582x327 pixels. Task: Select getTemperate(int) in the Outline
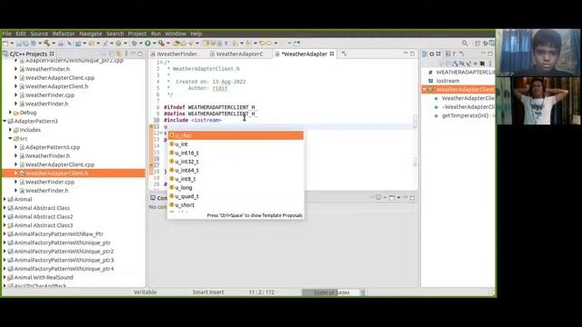(x=465, y=115)
